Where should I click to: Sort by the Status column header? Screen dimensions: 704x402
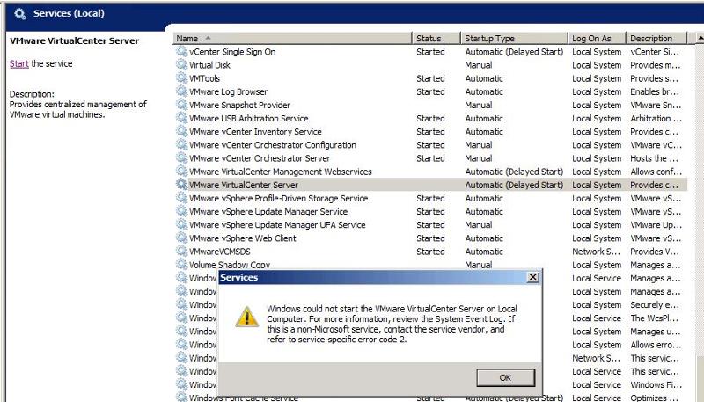tap(436, 39)
